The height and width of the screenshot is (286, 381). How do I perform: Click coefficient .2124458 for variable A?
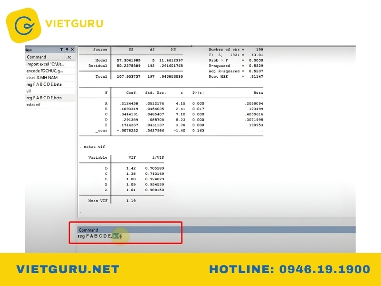tap(129, 103)
